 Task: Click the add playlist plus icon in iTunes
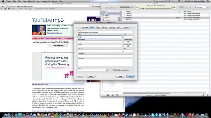click(104, 95)
